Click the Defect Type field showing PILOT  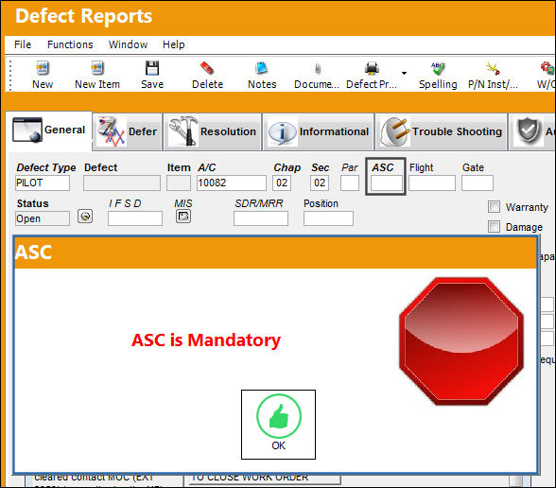43,183
